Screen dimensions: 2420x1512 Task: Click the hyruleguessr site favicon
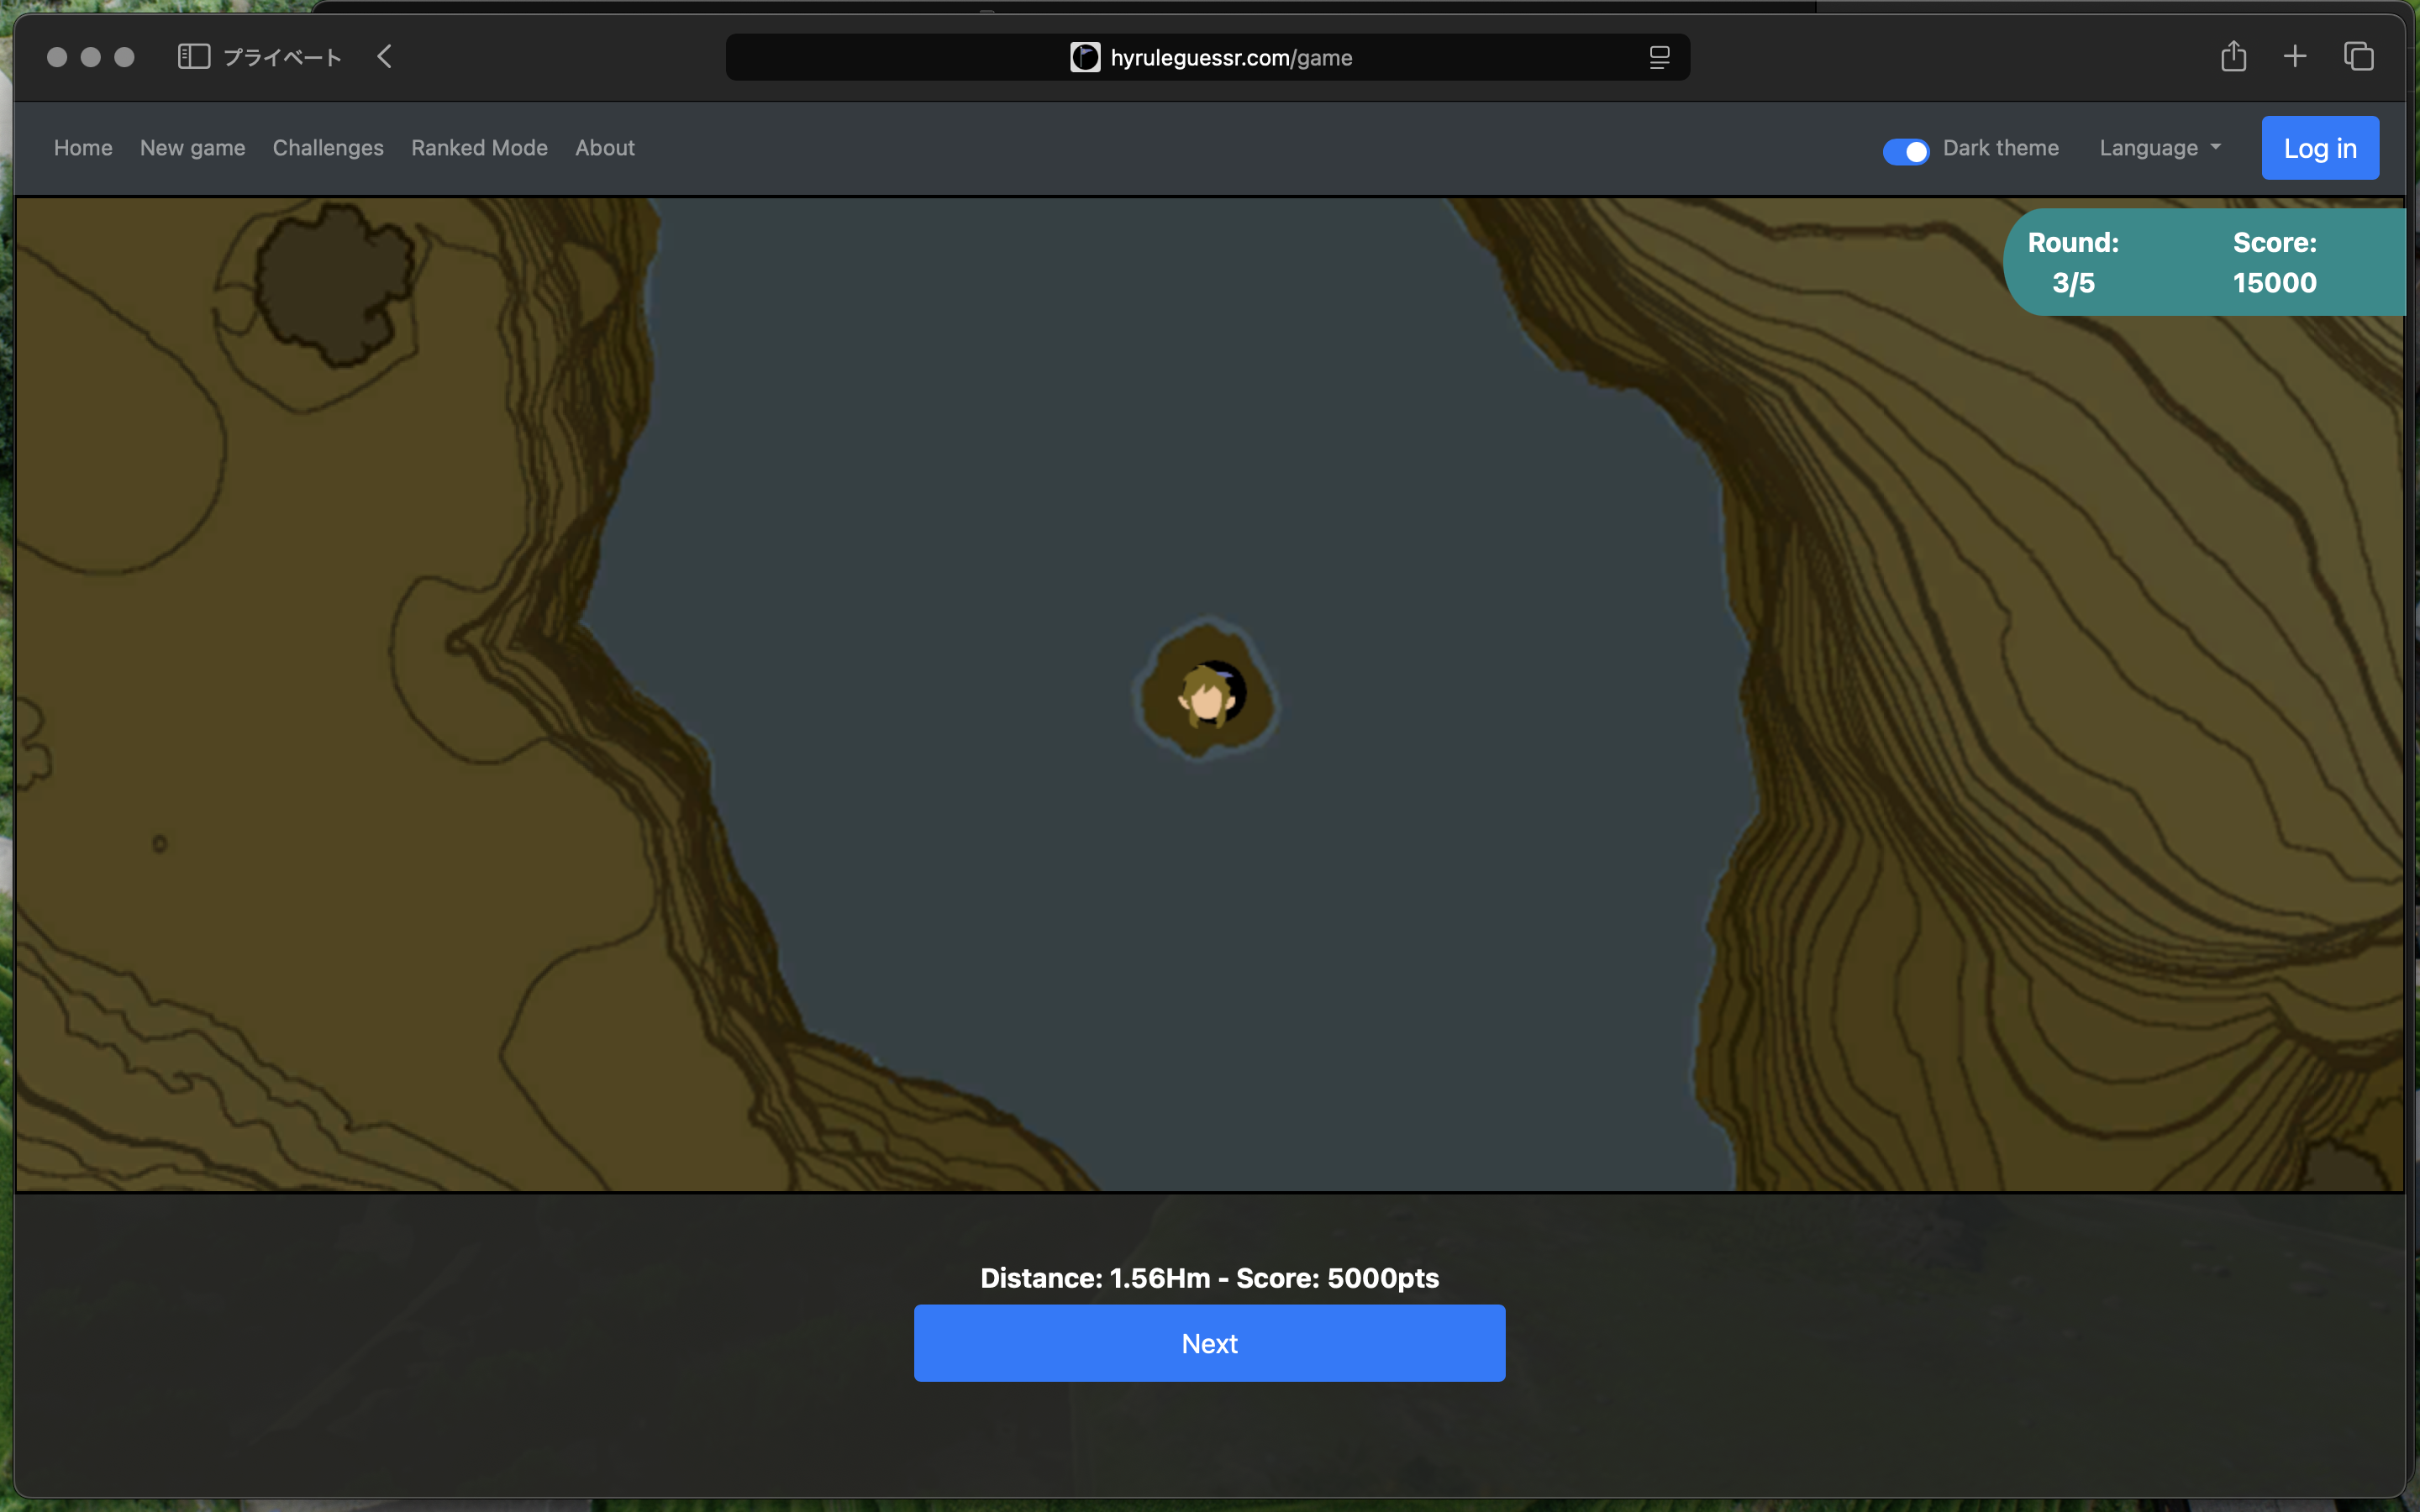click(x=1085, y=58)
